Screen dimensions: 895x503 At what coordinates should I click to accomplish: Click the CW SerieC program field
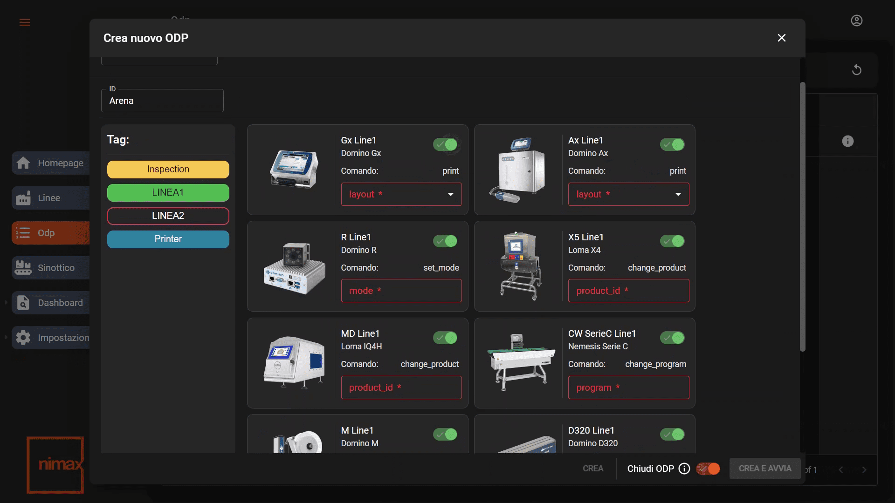[628, 387]
